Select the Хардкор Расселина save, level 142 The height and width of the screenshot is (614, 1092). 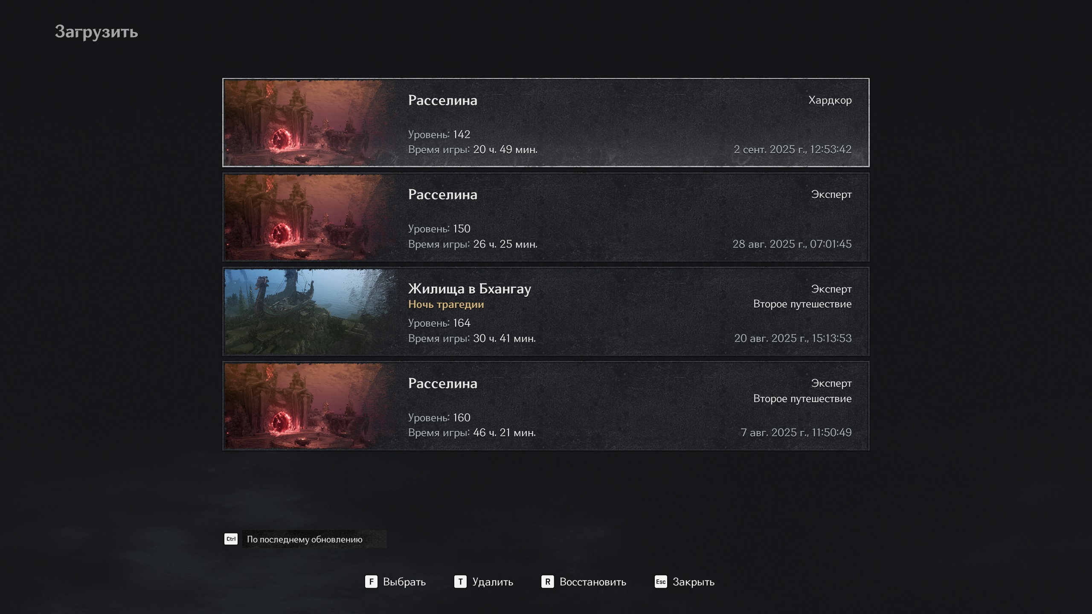click(x=546, y=122)
